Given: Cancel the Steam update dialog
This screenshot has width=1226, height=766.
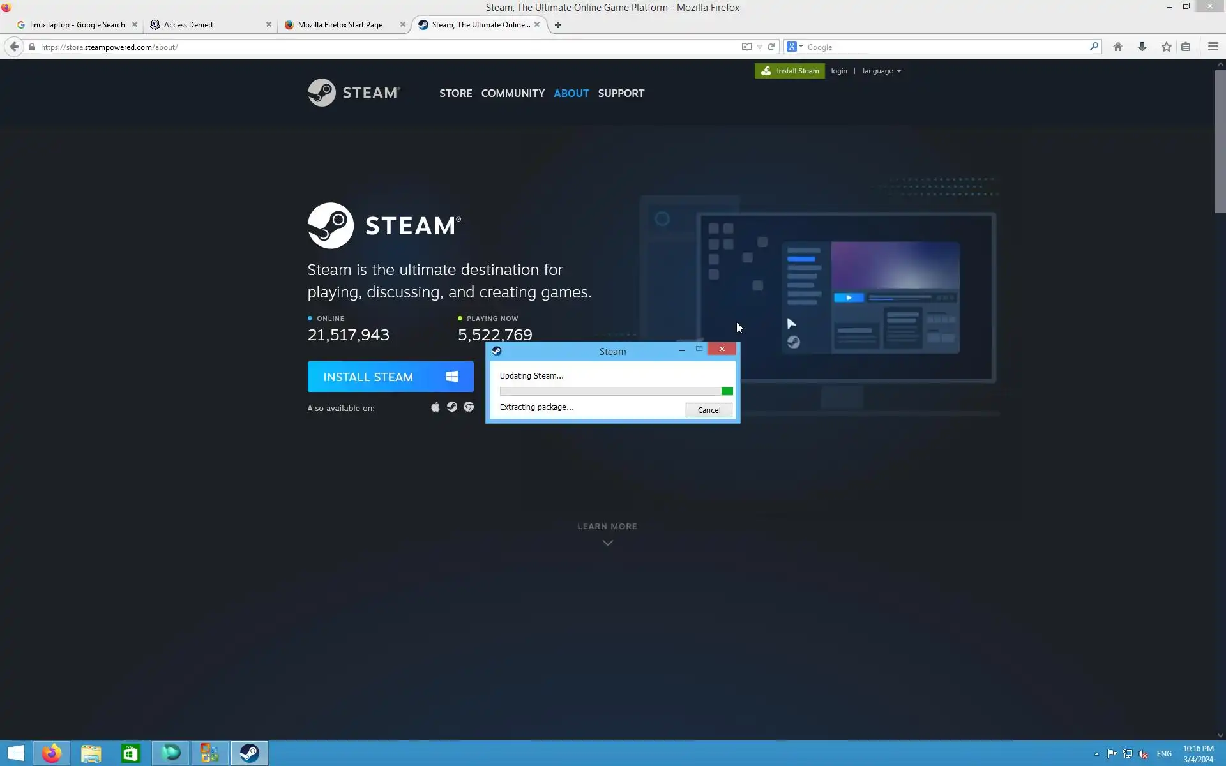Looking at the screenshot, I should point(708,410).
